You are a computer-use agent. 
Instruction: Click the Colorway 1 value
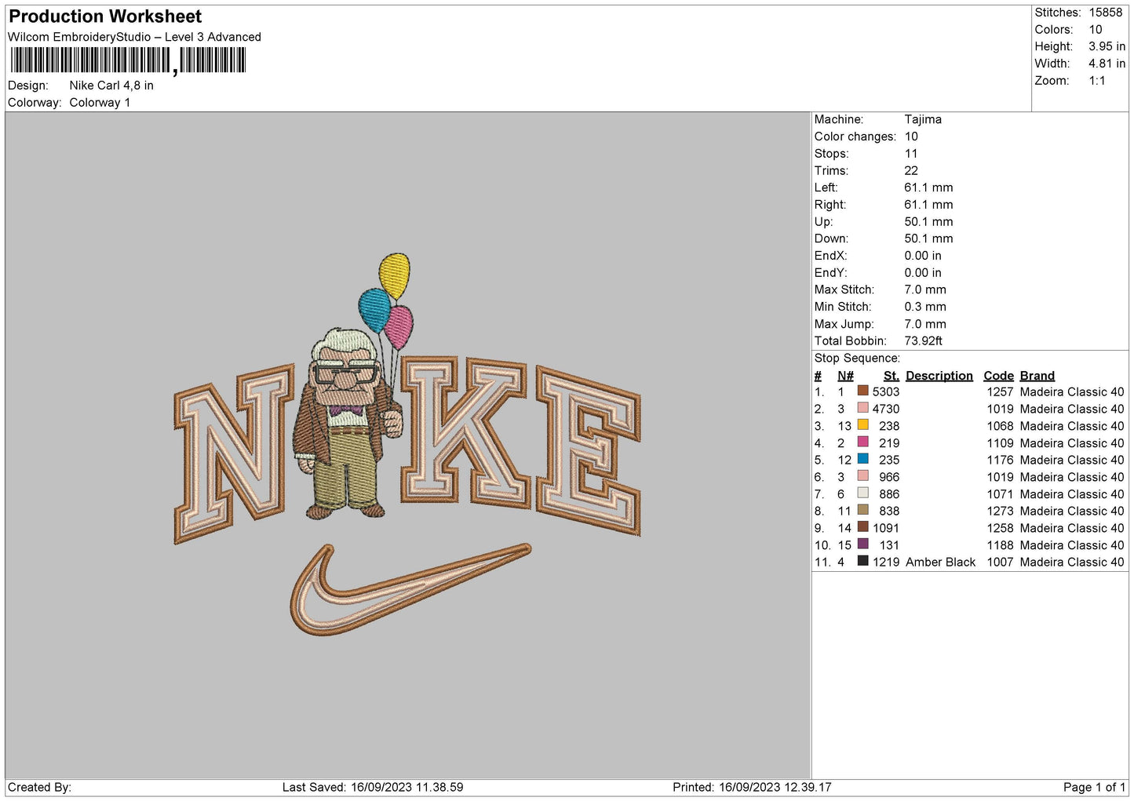tap(100, 103)
